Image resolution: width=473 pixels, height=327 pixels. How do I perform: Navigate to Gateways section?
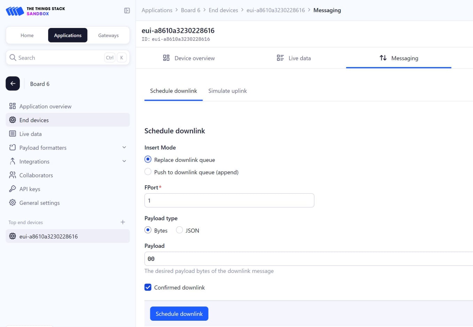click(108, 36)
